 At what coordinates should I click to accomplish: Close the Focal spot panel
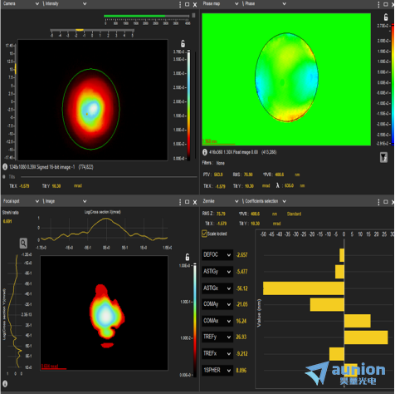point(195,202)
